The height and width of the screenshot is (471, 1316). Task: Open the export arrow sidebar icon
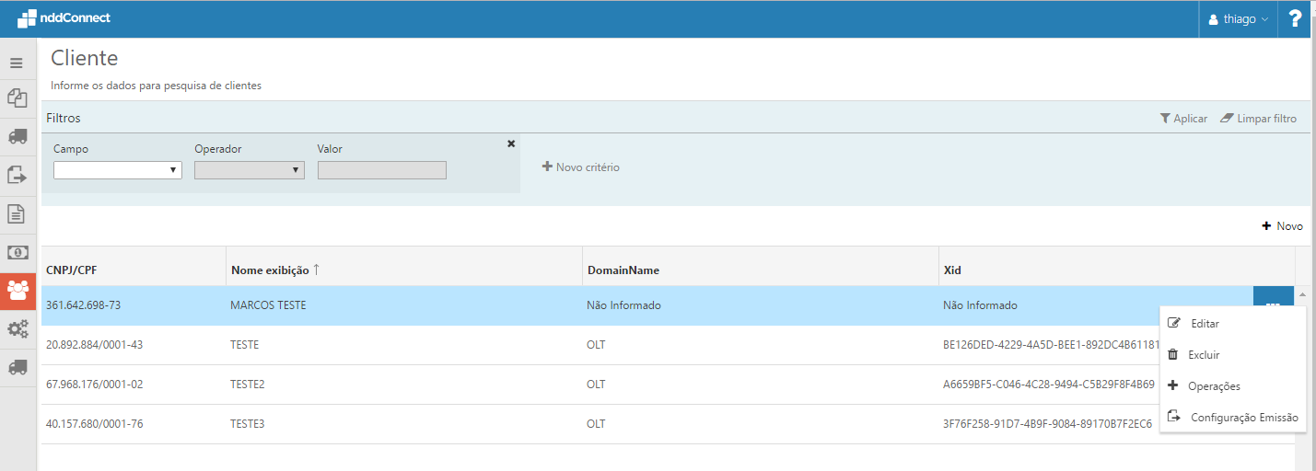[17, 175]
